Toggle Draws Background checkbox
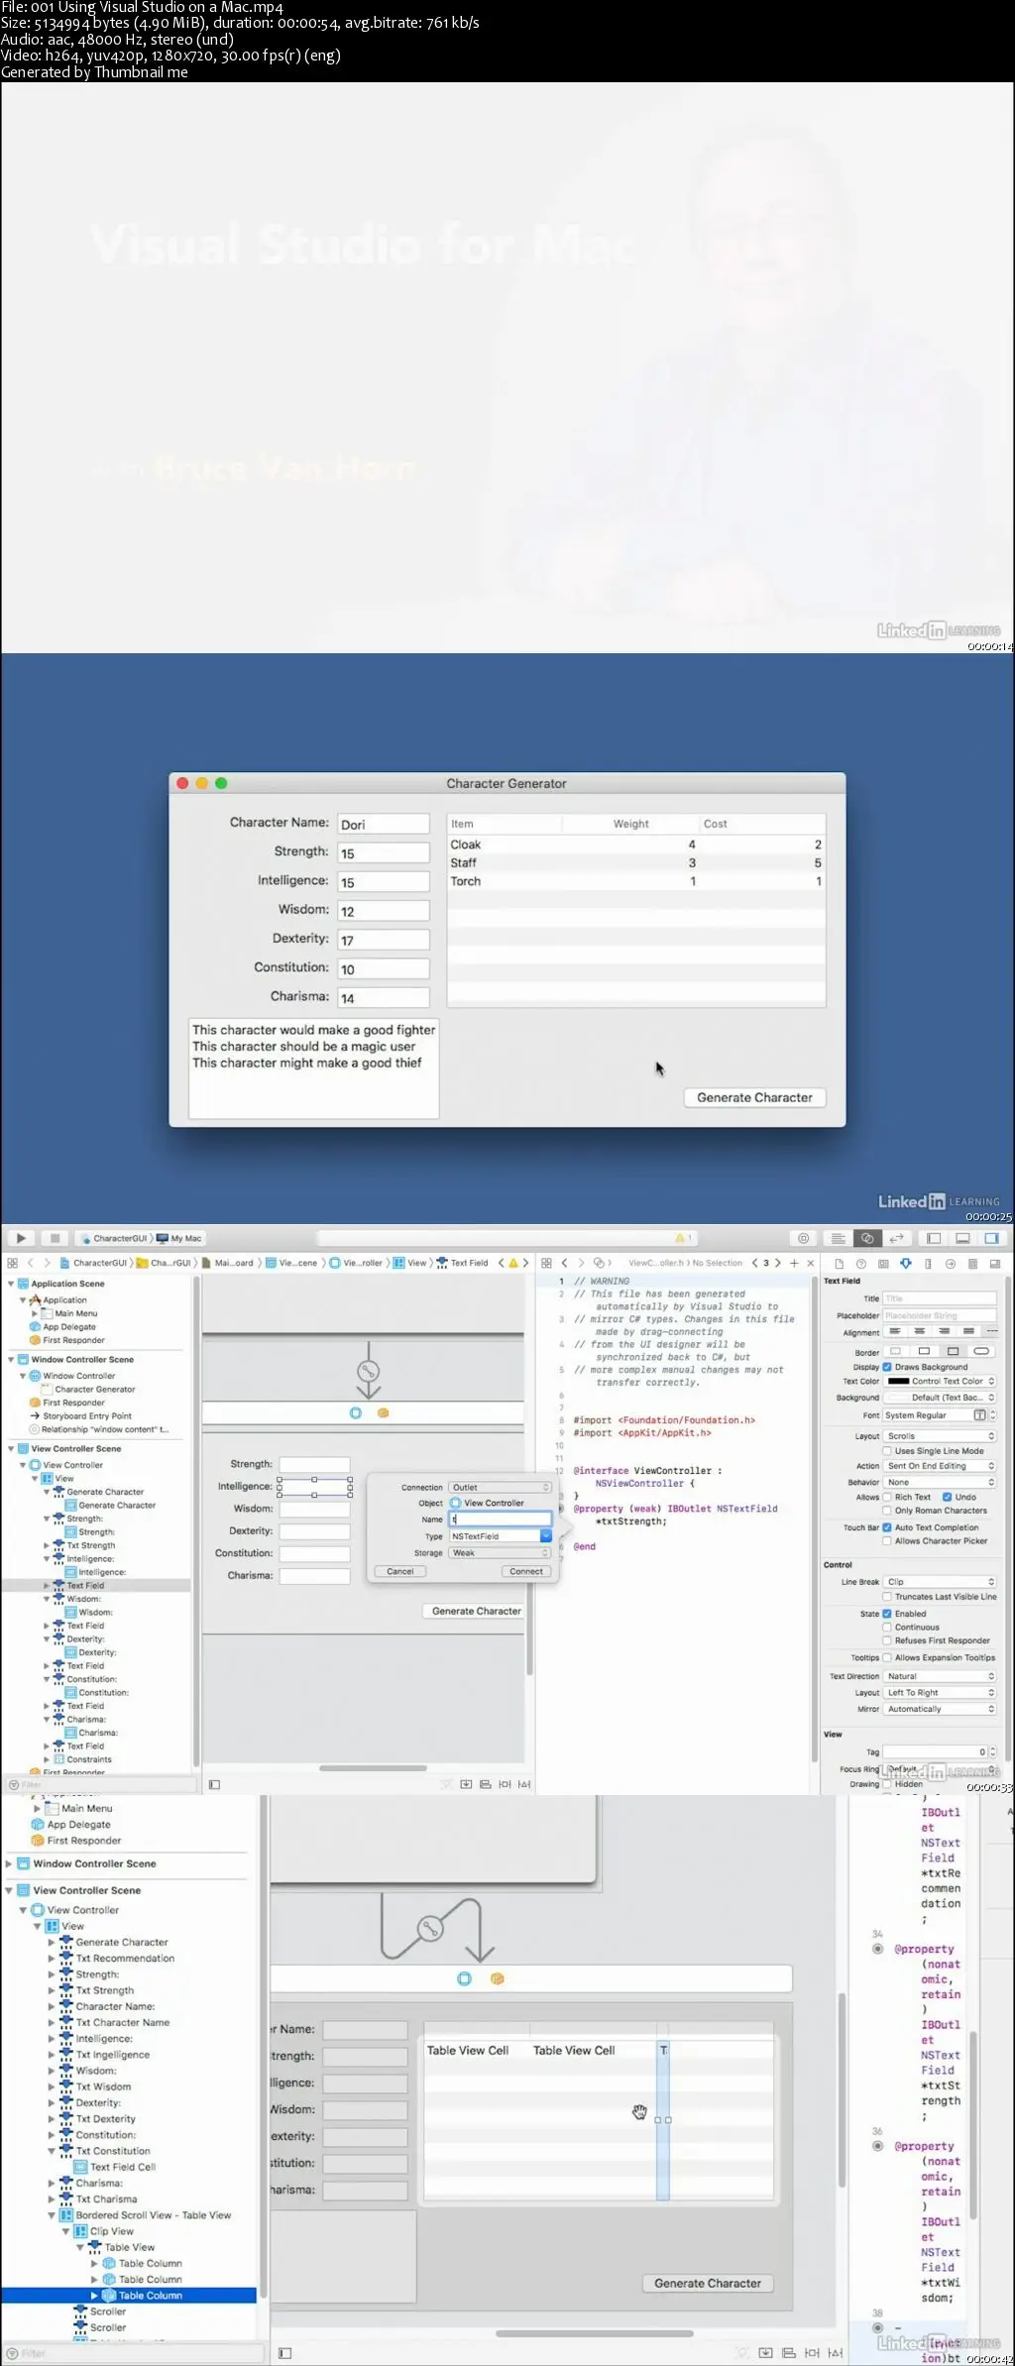The image size is (1015, 2366). (887, 1367)
